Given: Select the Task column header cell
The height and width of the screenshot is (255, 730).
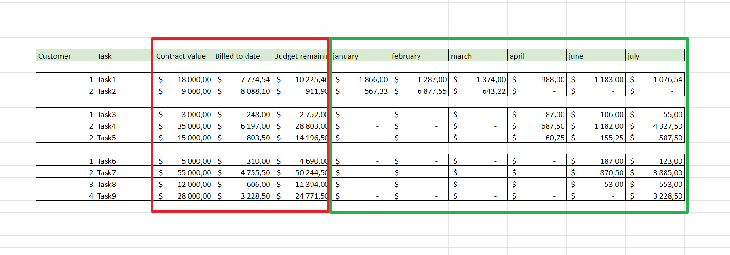Looking at the screenshot, I should [x=125, y=55].
